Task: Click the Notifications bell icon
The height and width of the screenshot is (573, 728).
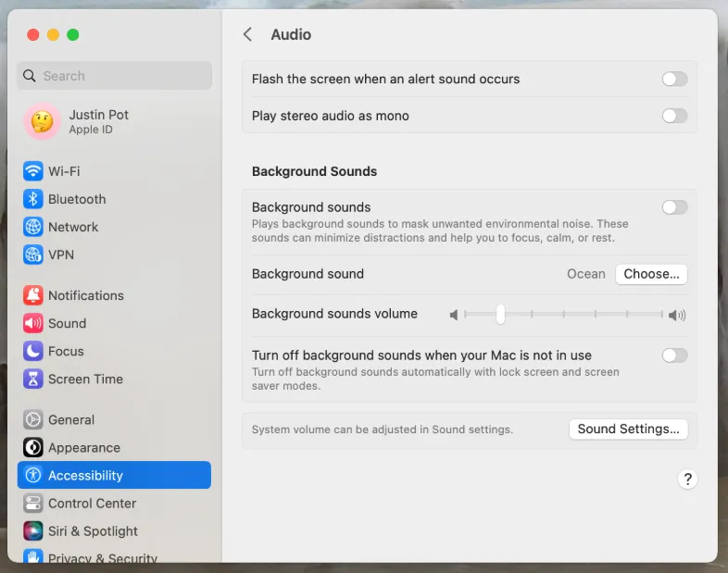Action: 33,295
